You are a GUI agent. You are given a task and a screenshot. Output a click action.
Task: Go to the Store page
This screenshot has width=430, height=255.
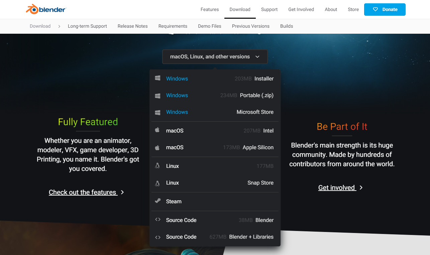353,9
